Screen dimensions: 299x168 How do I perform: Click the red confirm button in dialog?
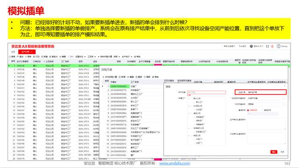[274, 152]
